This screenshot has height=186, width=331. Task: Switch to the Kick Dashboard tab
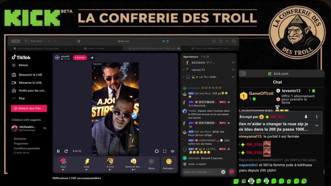(36, 48)
